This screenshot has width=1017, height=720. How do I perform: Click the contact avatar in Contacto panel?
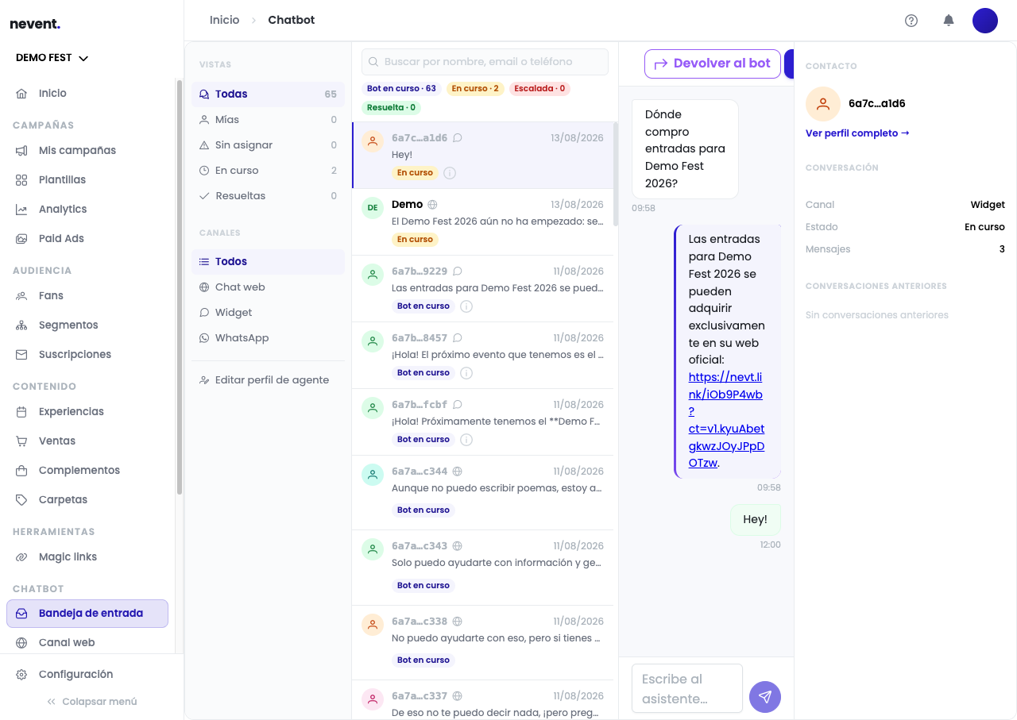[823, 104]
